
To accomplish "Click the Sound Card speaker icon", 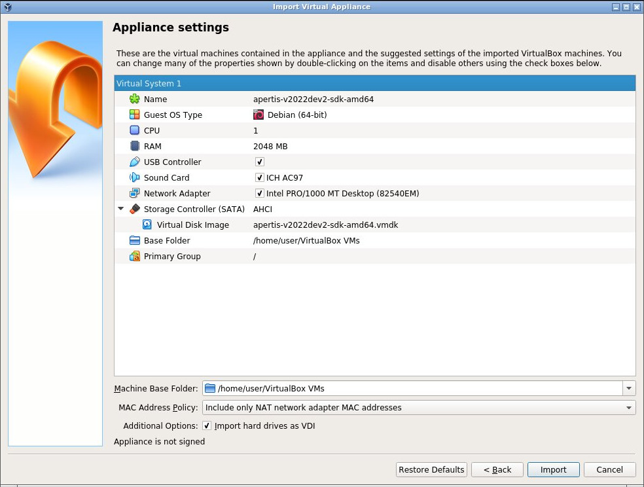I will pyautogui.click(x=134, y=177).
